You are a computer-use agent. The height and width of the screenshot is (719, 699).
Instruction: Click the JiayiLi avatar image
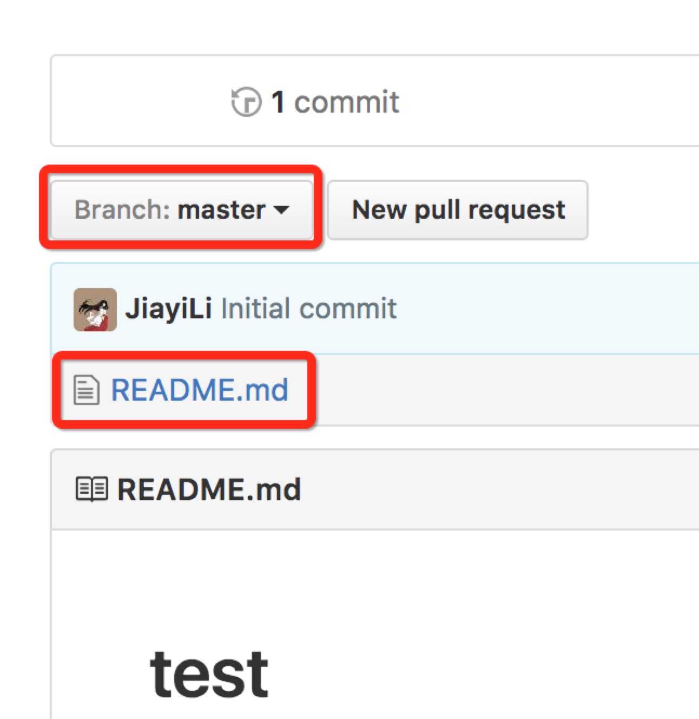[x=95, y=309]
